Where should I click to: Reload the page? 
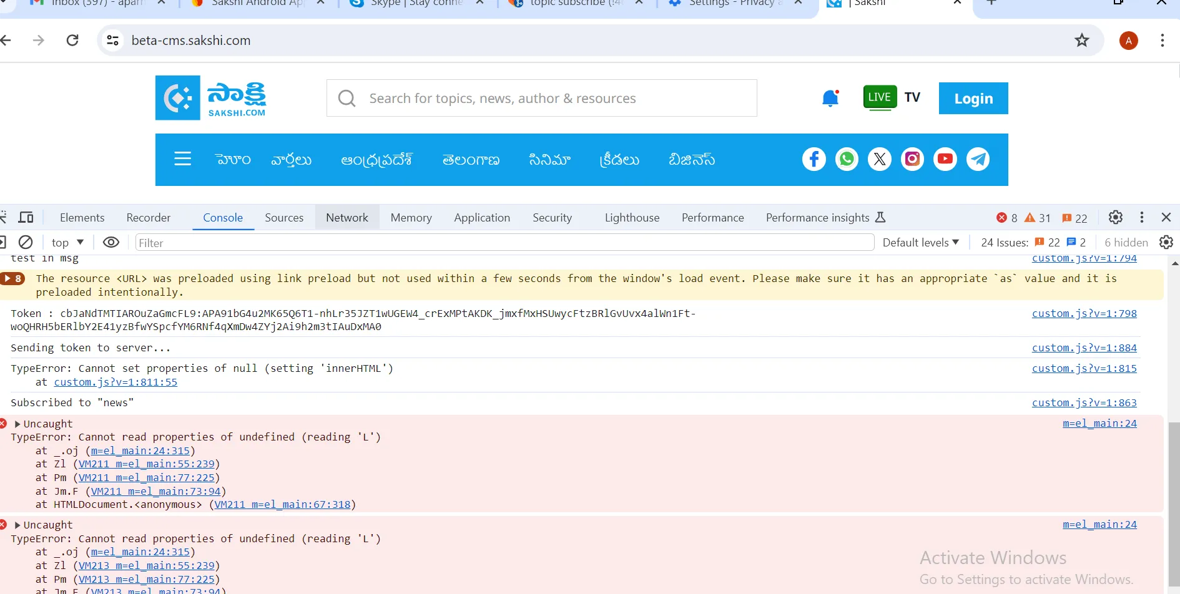[72, 41]
